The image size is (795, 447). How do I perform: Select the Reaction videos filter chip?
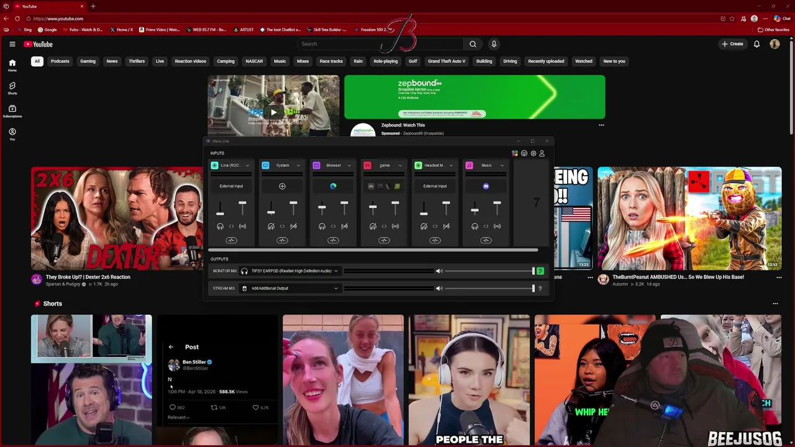point(190,61)
